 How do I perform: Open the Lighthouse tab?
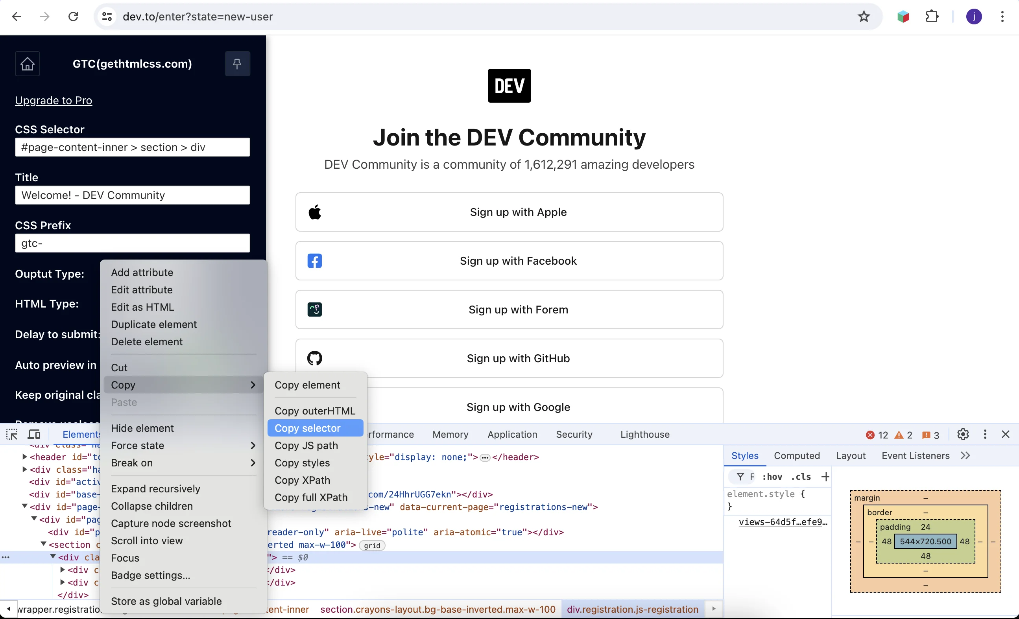pos(645,434)
